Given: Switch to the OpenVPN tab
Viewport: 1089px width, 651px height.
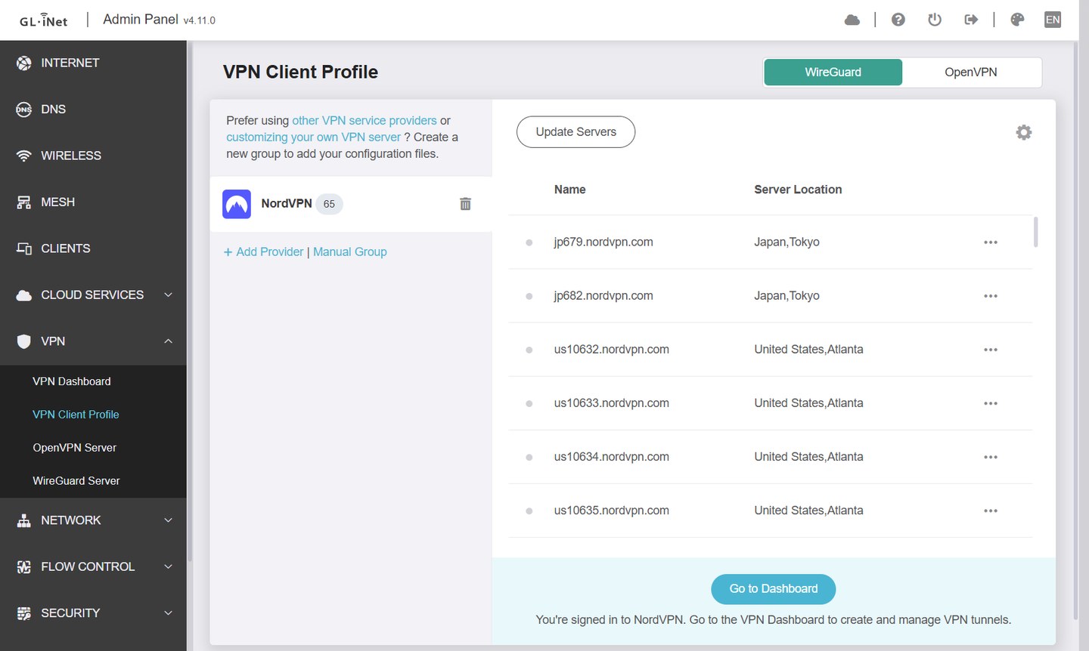Looking at the screenshot, I should pyautogui.click(x=971, y=73).
